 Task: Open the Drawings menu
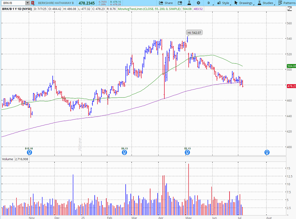(244, 3)
